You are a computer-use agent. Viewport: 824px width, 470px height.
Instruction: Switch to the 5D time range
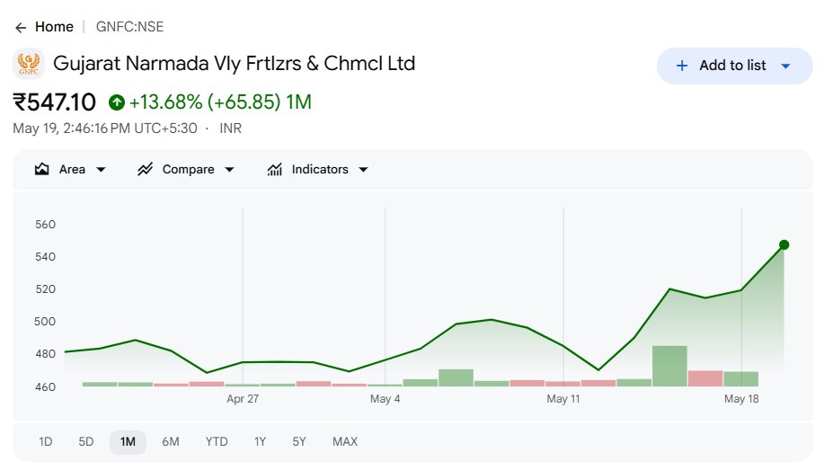(86, 441)
